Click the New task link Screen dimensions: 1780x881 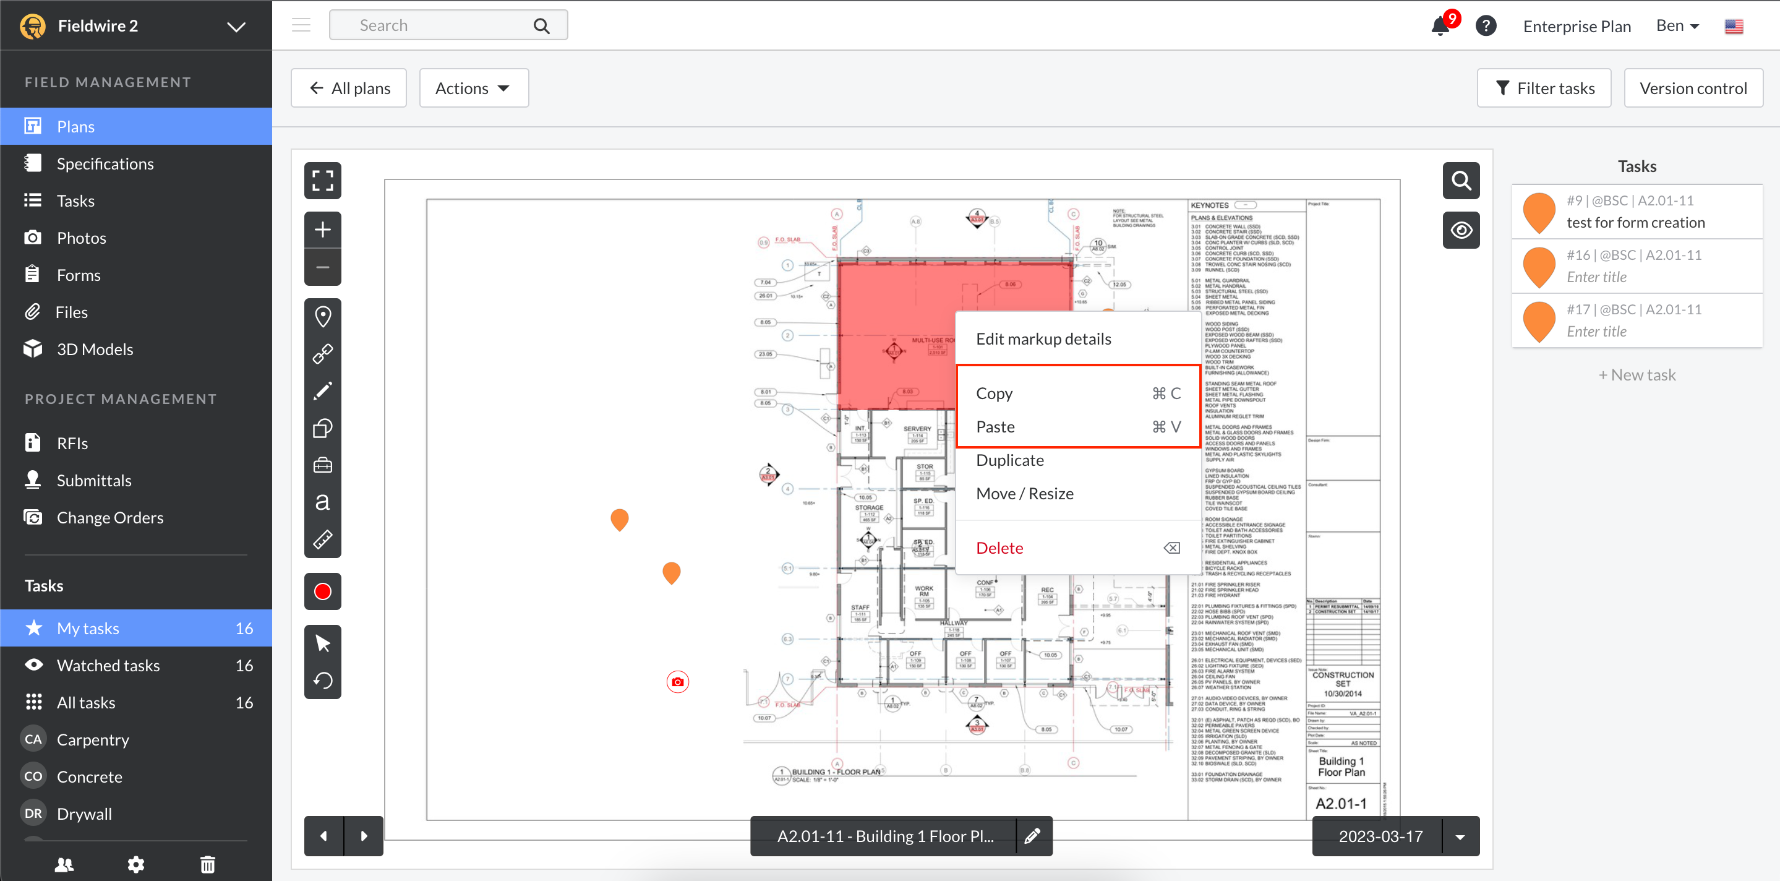coord(1637,374)
